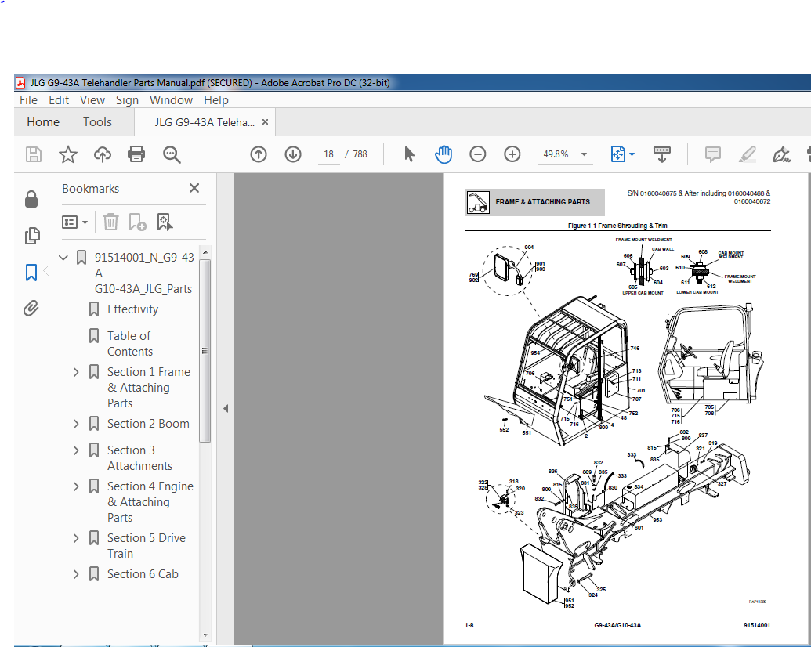The height and width of the screenshot is (647, 811).
Task: Open the Effectivity bookmark
Action: [x=132, y=309]
